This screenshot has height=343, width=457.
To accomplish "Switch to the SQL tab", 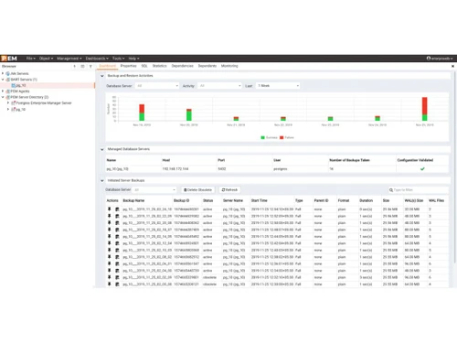I will pos(144,66).
